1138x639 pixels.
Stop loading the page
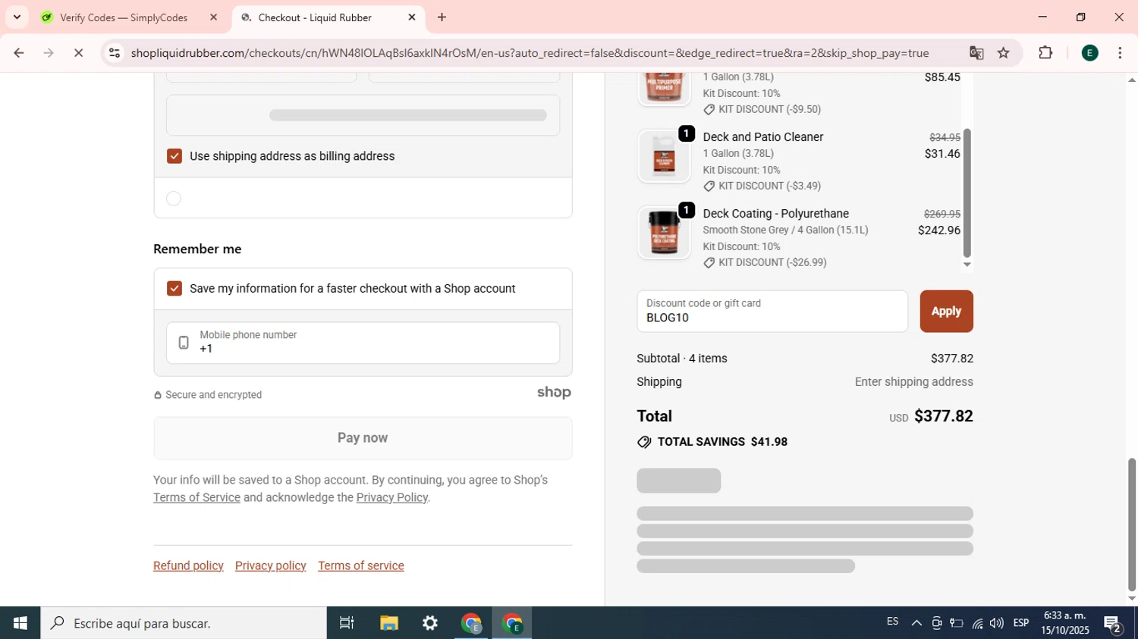point(78,53)
